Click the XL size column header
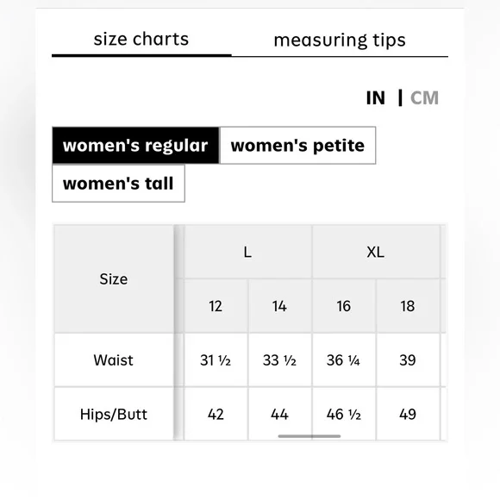 click(376, 252)
